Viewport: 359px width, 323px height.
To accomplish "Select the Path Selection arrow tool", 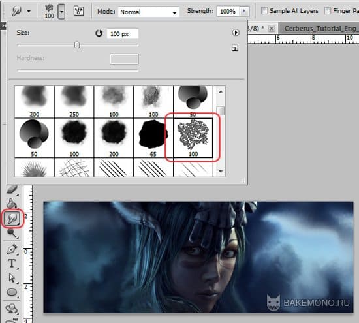I will click(x=12, y=278).
